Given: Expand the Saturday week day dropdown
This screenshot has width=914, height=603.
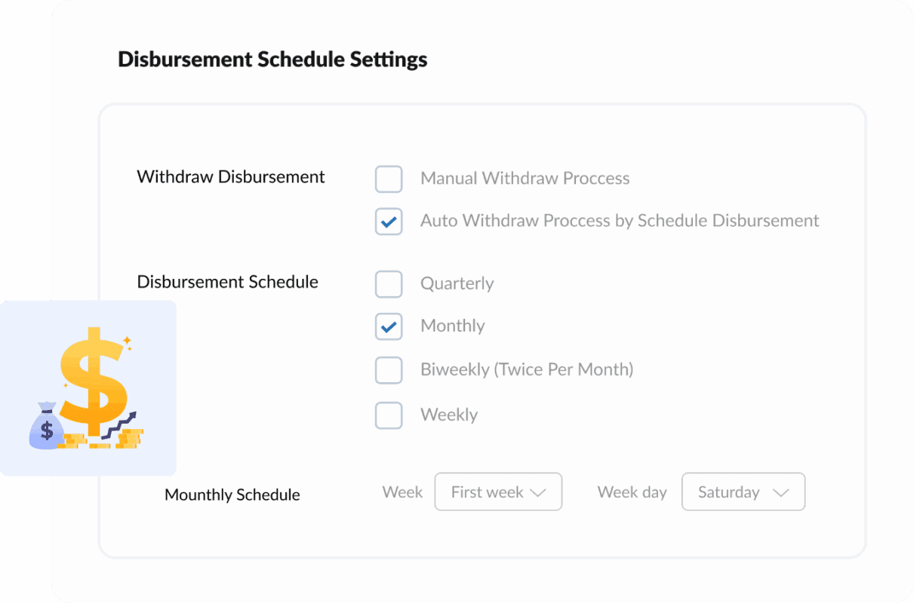Looking at the screenshot, I should pos(743,492).
